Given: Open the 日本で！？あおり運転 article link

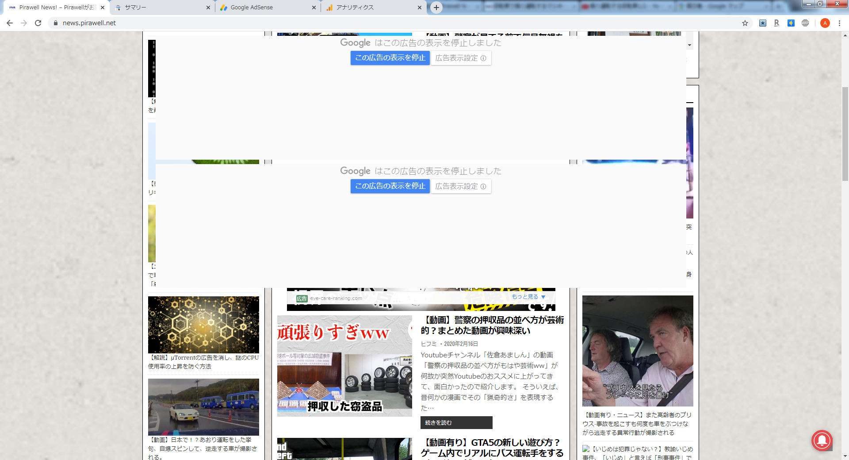Looking at the screenshot, I should point(203,448).
